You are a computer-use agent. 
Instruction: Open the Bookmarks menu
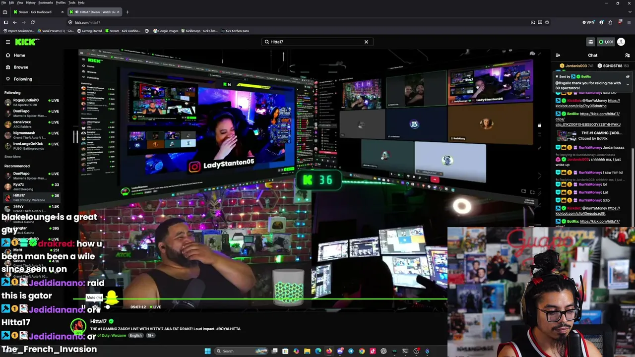tap(46, 2)
